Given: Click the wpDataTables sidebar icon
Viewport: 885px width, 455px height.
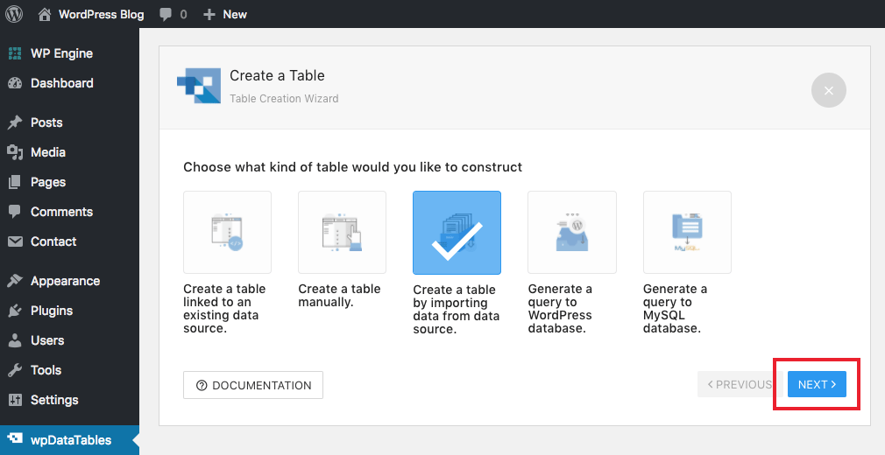Looking at the screenshot, I should click(x=15, y=438).
